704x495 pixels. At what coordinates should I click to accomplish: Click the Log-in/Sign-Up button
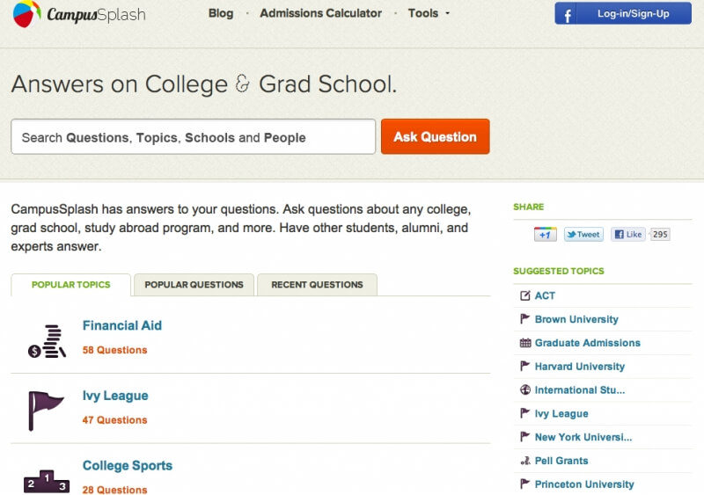tap(623, 13)
